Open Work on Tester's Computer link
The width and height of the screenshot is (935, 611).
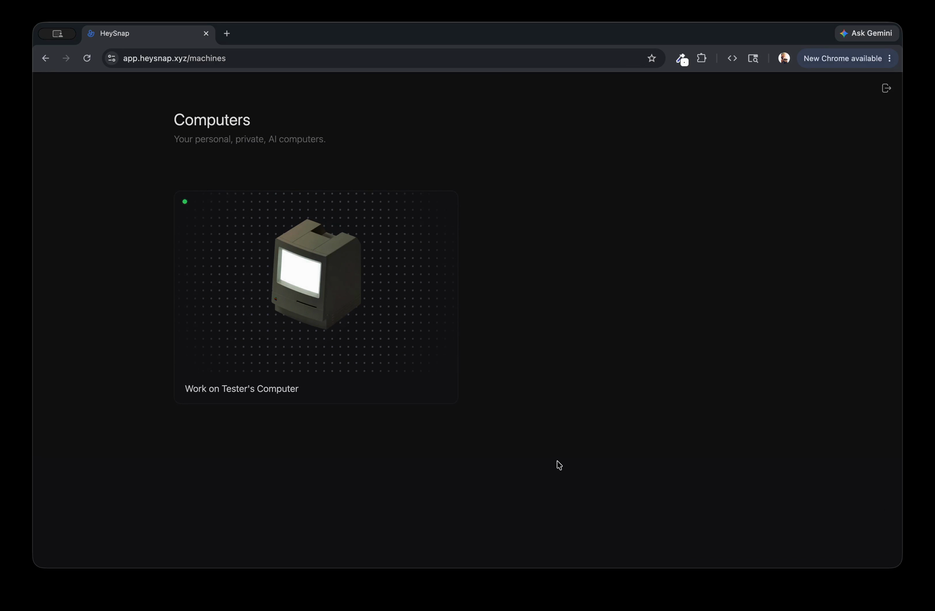point(242,389)
